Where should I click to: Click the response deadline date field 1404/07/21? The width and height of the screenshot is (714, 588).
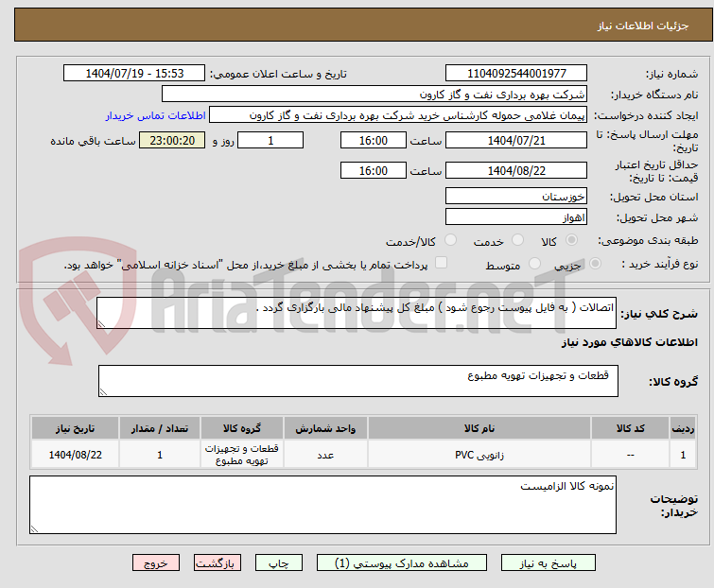tap(515, 140)
